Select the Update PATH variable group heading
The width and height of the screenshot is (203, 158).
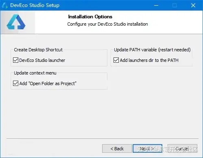[152, 50]
